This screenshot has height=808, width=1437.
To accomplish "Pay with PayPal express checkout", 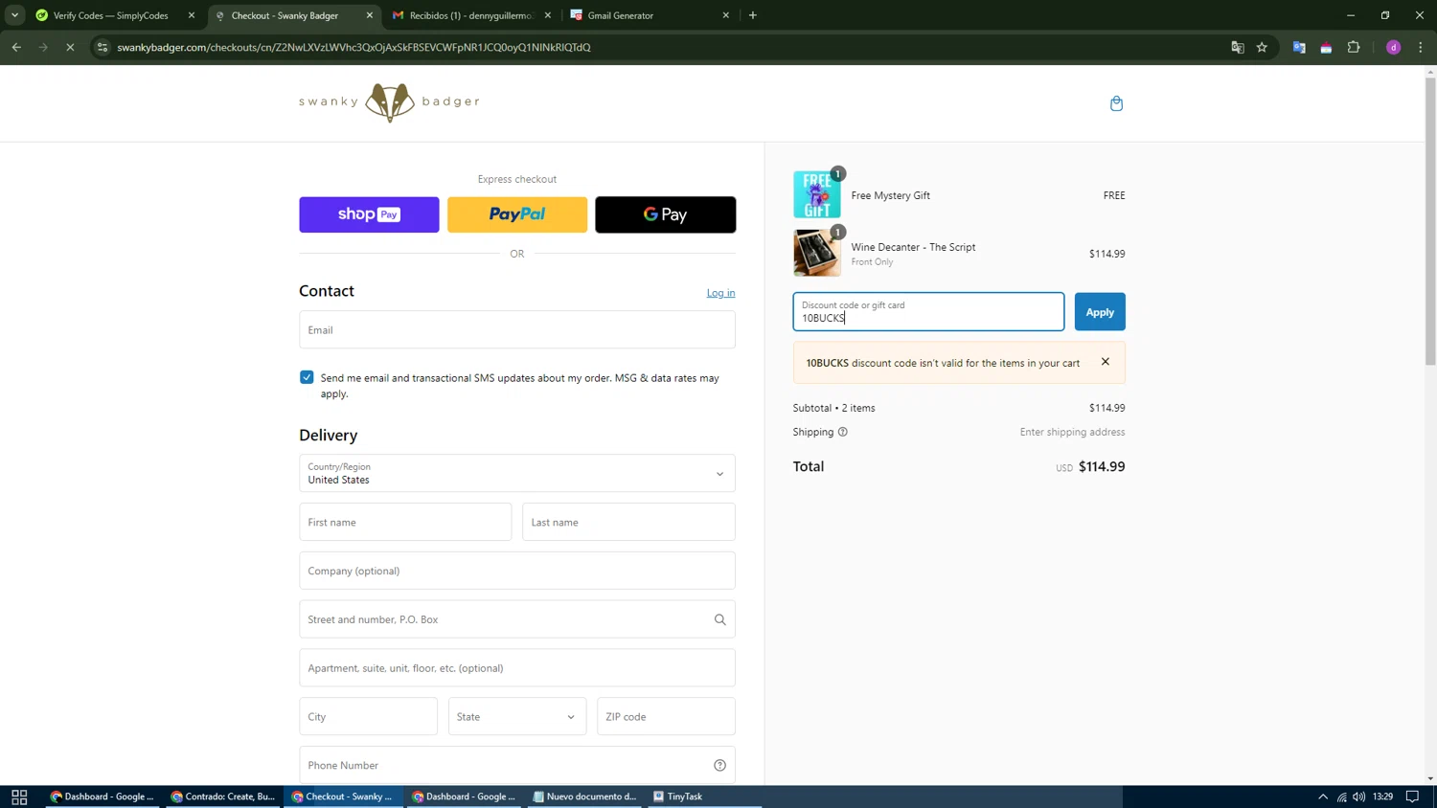I will click(x=517, y=214).
